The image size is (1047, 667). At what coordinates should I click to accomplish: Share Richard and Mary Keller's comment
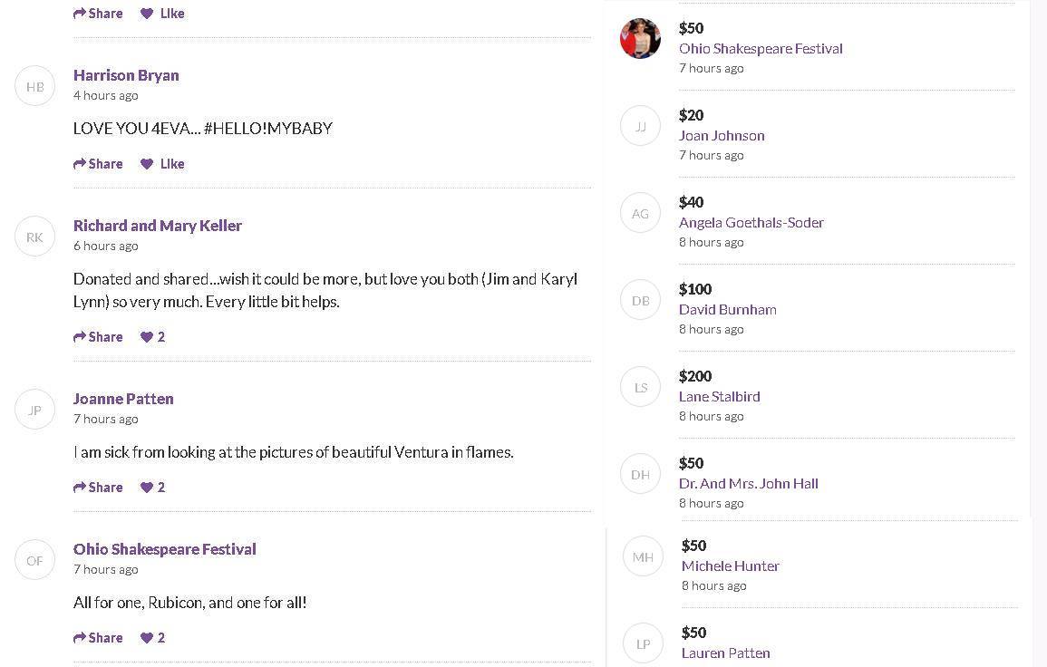pyautogui.click(x=98, y=337)
